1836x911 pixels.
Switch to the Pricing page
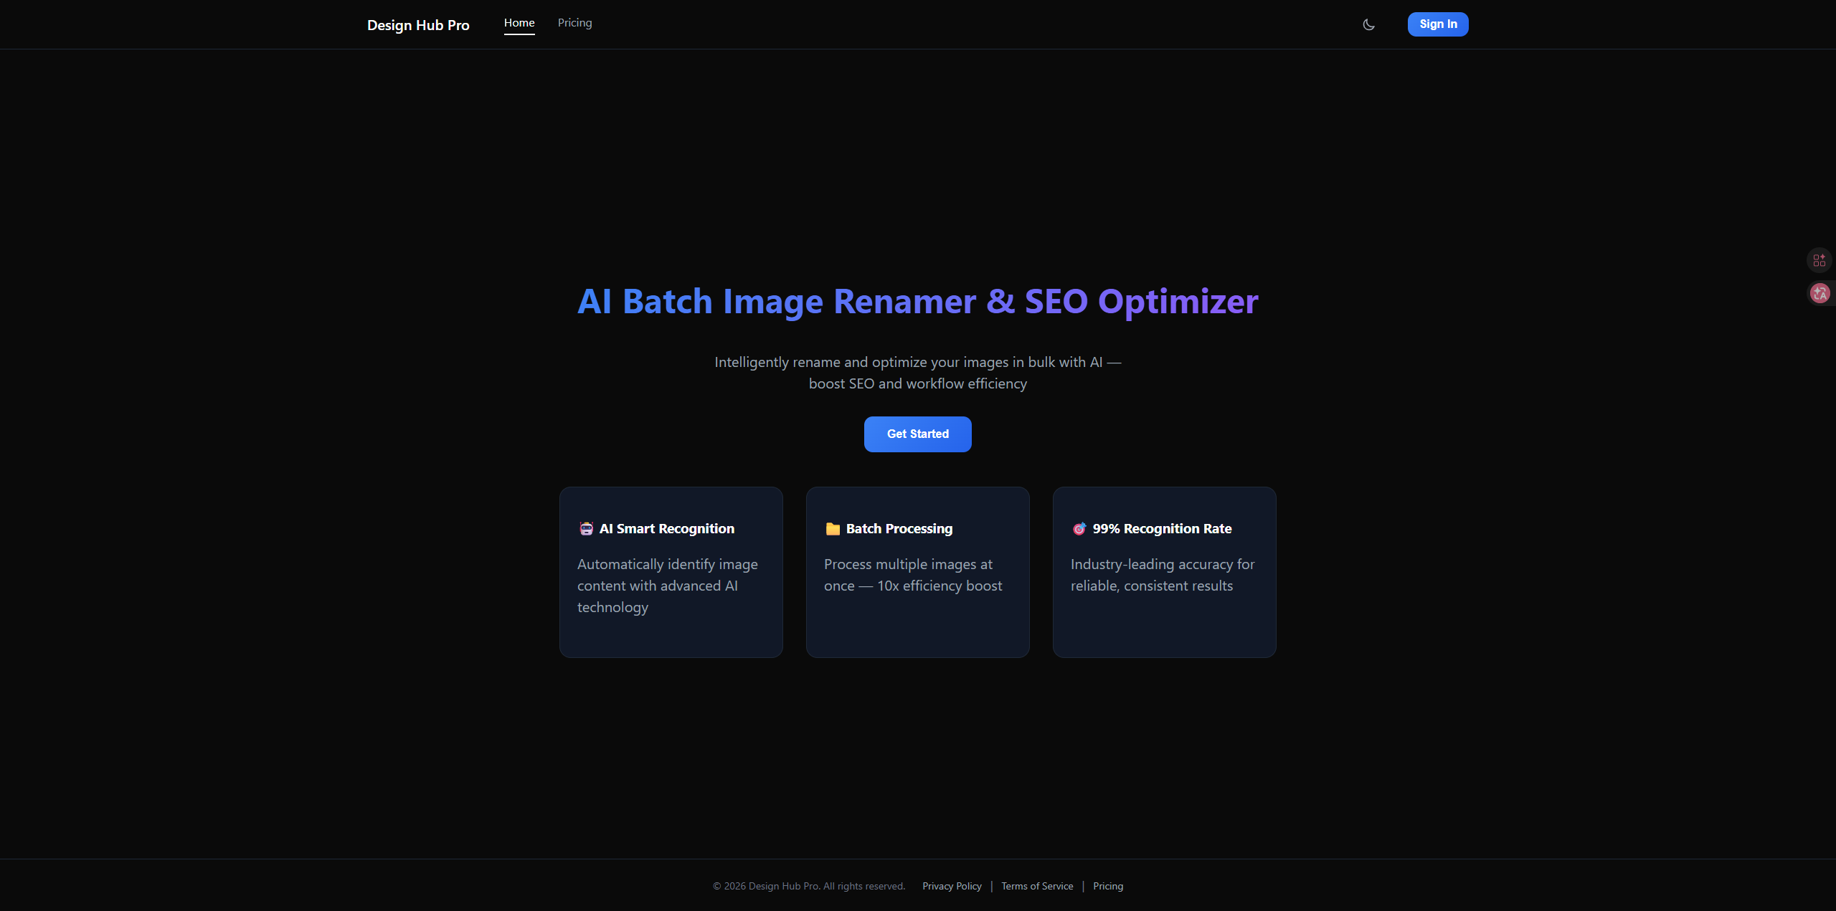(574, 22)
